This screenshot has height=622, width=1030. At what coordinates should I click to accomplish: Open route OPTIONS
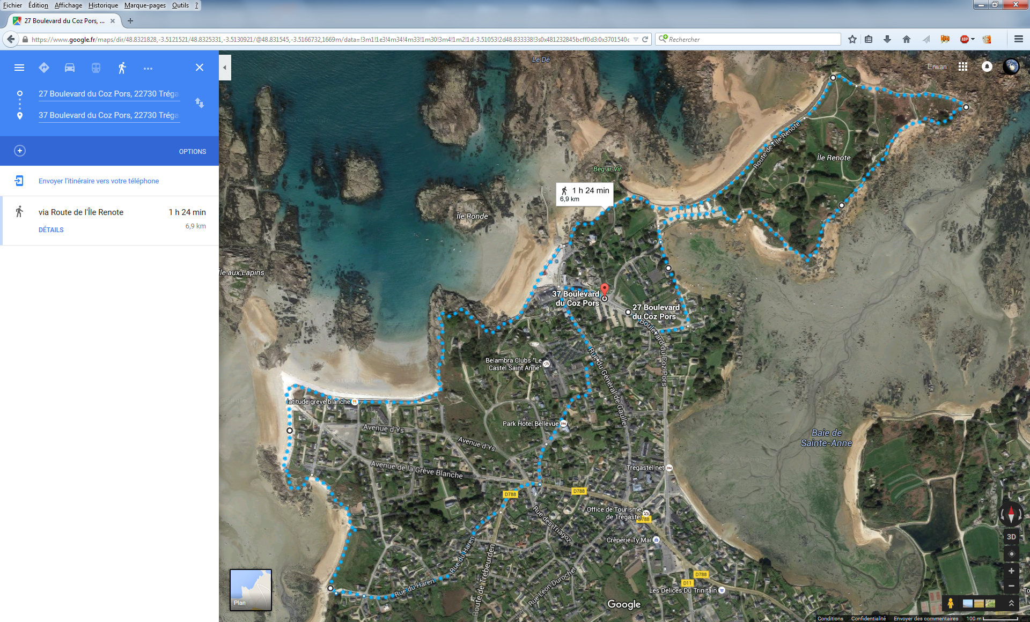pyautogui.click(x=192, y=152)
